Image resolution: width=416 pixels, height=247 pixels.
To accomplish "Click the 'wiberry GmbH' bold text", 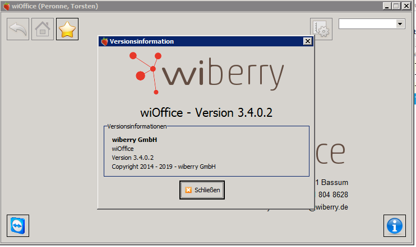I will 135,140.
